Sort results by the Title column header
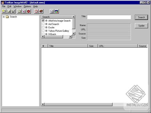151x113 pixels. point(68,46)
